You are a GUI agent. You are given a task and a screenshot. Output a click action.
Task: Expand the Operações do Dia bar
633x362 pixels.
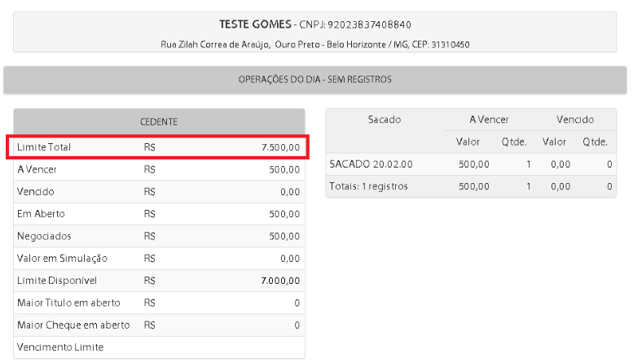314,80
